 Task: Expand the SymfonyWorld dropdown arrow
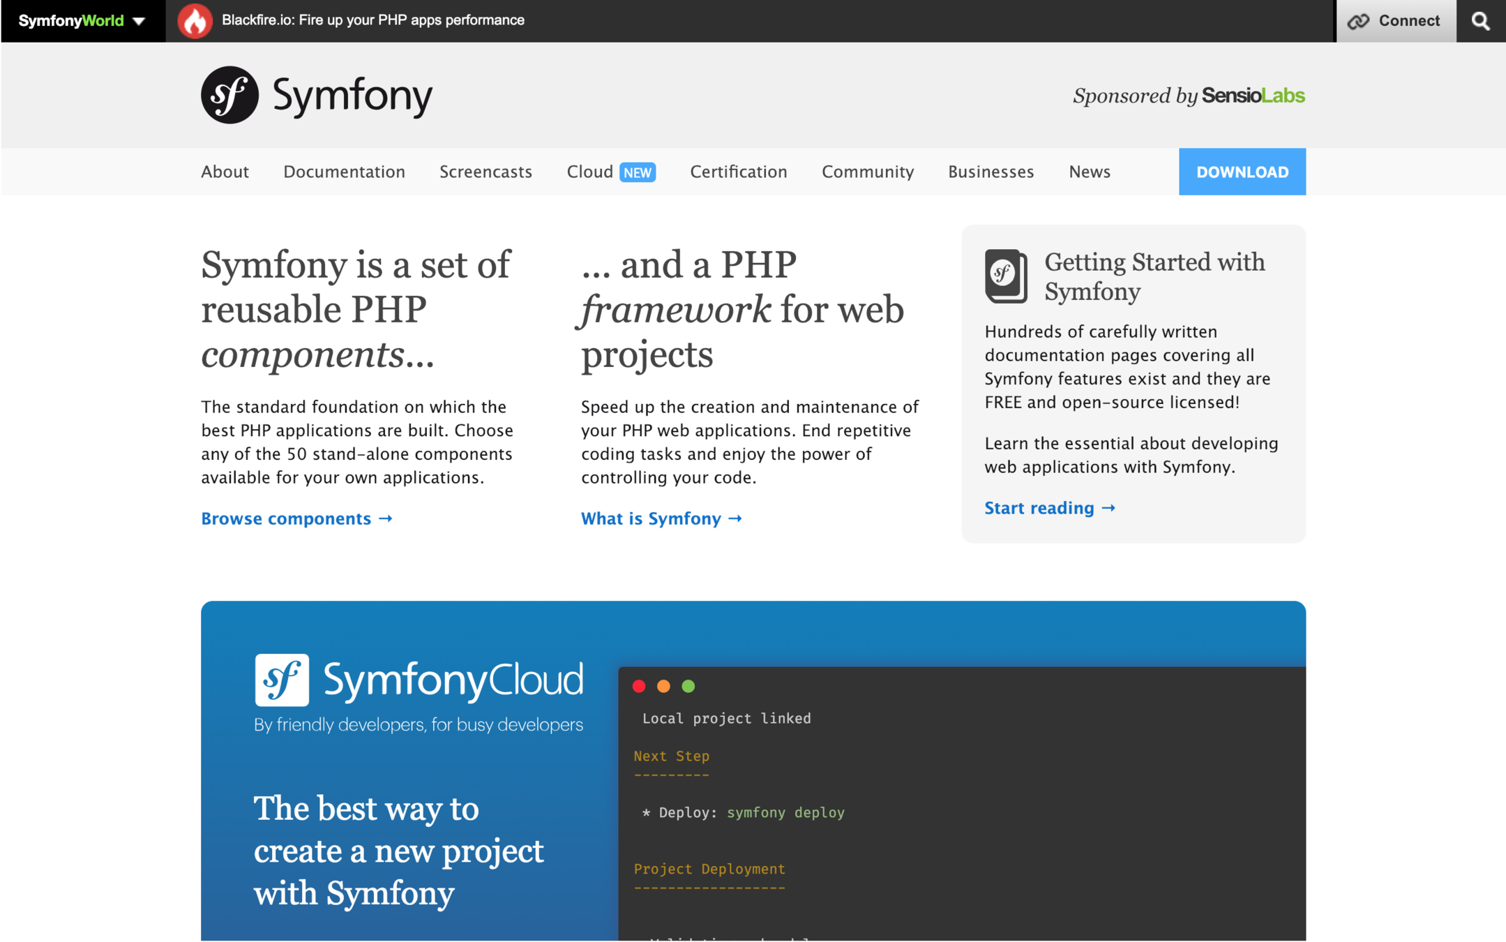click(139, 21)
